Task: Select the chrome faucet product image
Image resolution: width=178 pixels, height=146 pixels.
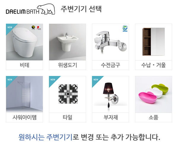Action: (x=110, y=42)
